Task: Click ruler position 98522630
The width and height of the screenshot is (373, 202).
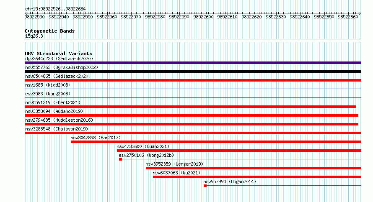Action: (276, 17)
